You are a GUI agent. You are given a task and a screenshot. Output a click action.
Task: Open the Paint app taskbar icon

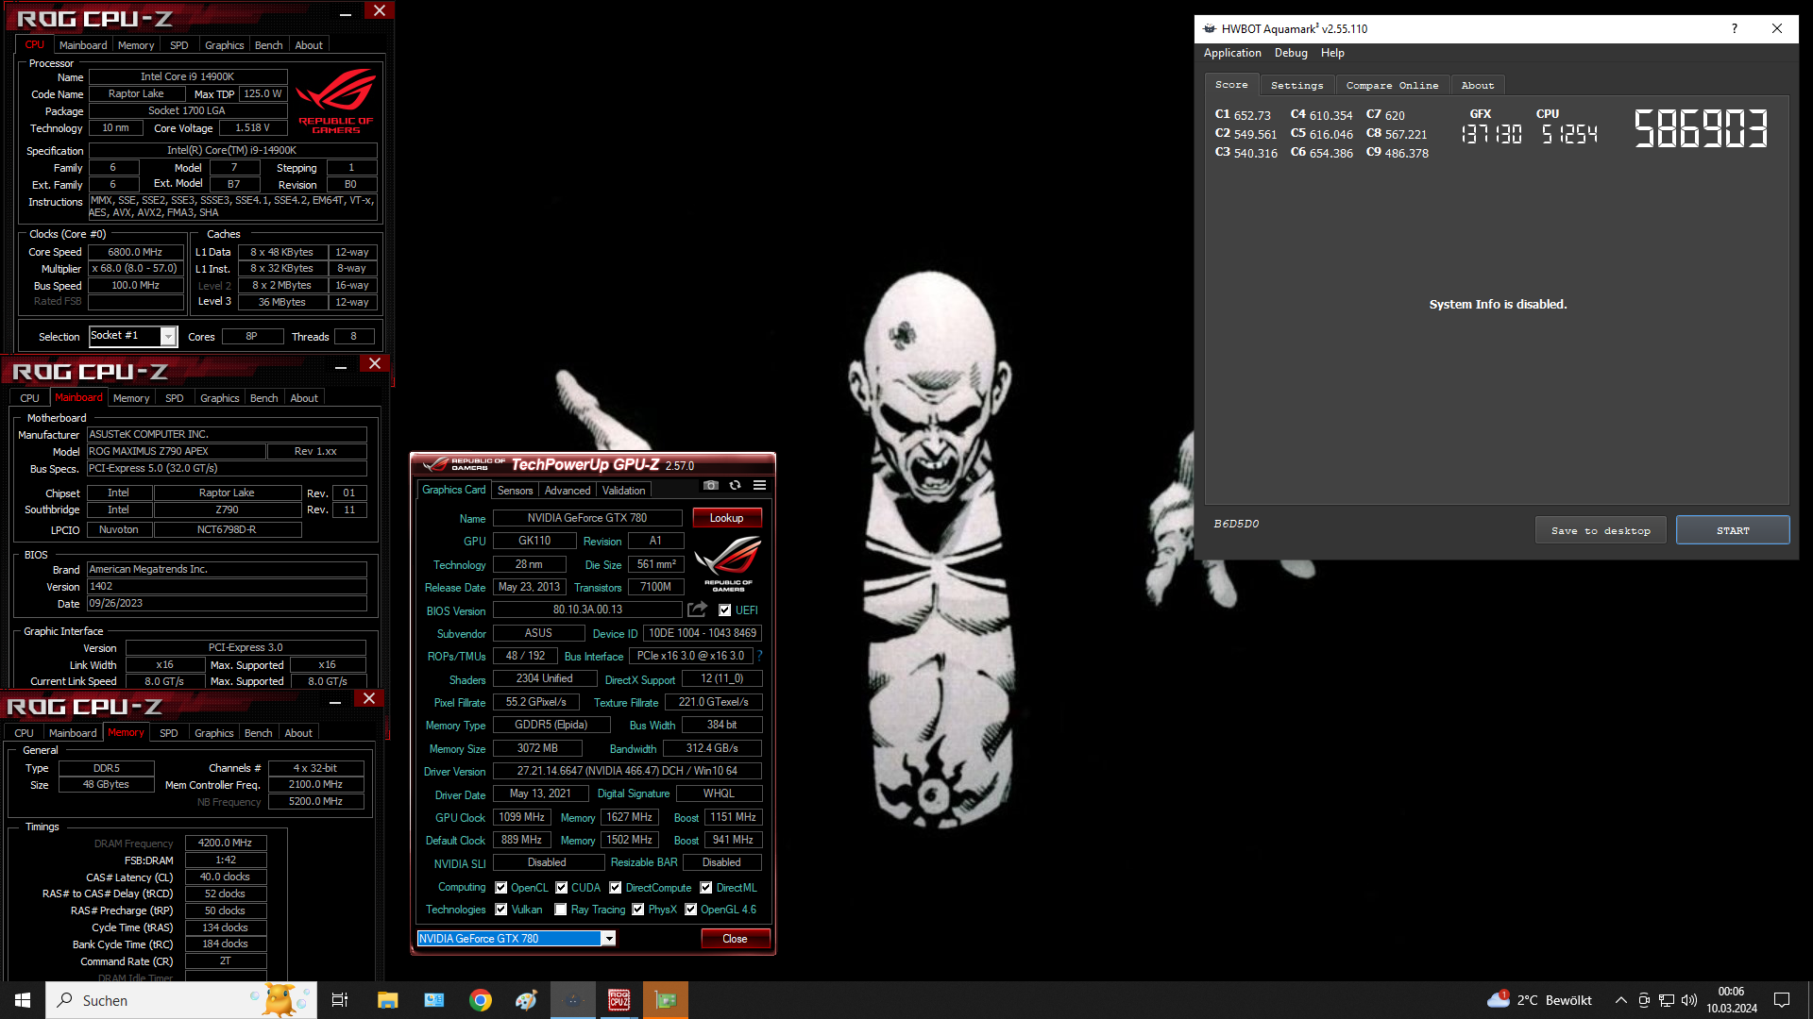(526, 1000)
